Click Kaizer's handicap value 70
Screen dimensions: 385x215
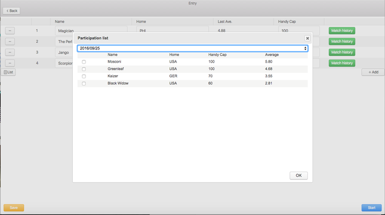tap(210, 76)
